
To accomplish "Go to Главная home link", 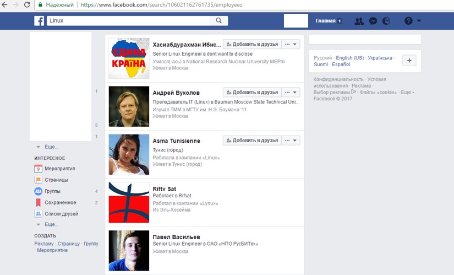I will tap(325, 21).
